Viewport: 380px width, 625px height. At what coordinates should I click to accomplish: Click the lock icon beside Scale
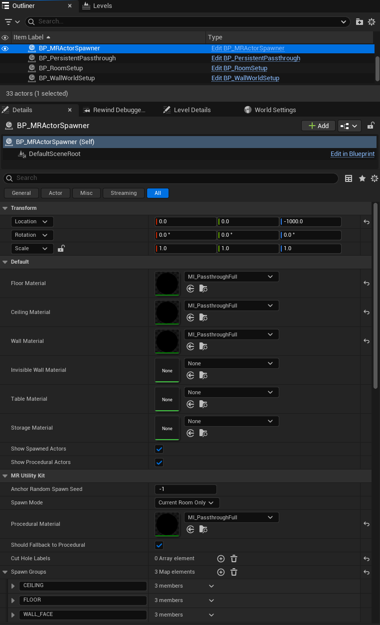pyautogui.click(x=61, y=249)
